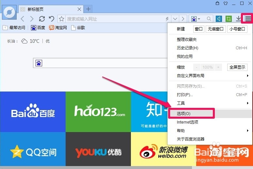This screenshot has width=253, height=169.
Task: Open the 谷歌 bookmark
Action: 78,28
